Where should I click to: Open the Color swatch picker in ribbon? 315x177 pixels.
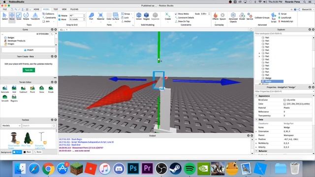[109, 16]
